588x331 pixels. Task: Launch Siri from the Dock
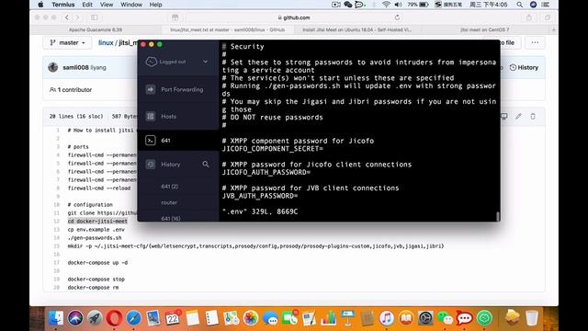75,318
